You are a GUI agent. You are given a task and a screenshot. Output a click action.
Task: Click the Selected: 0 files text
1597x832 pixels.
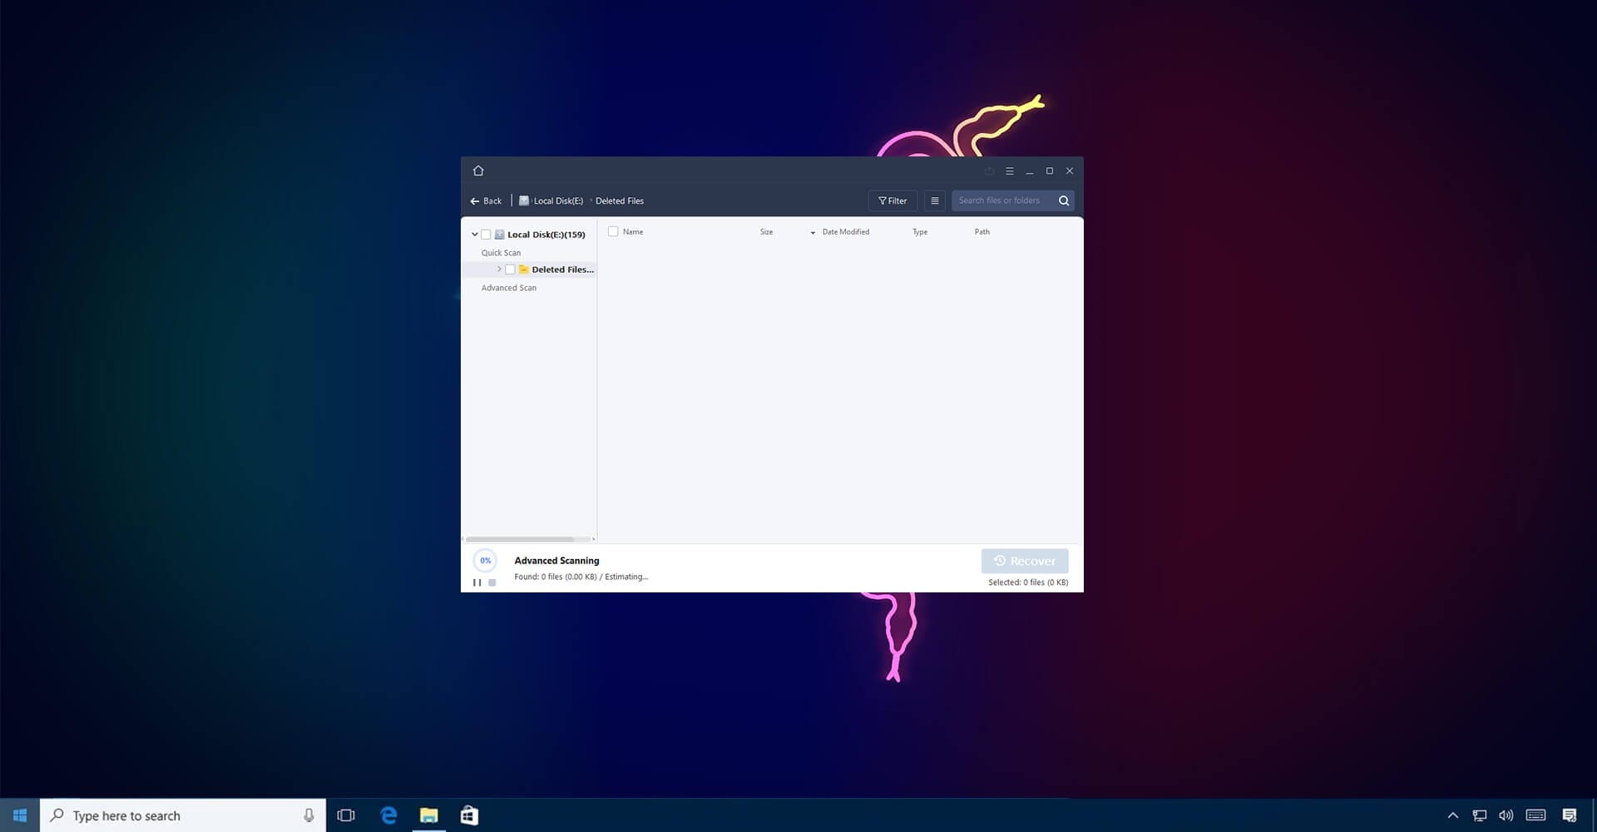tap(1028, 582)
